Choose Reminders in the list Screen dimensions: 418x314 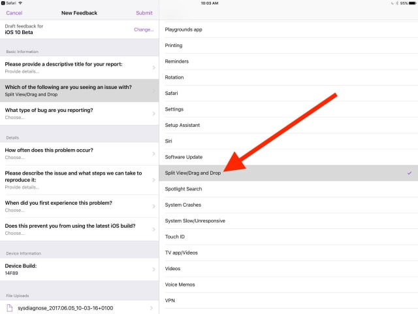[x=289, y=61]
